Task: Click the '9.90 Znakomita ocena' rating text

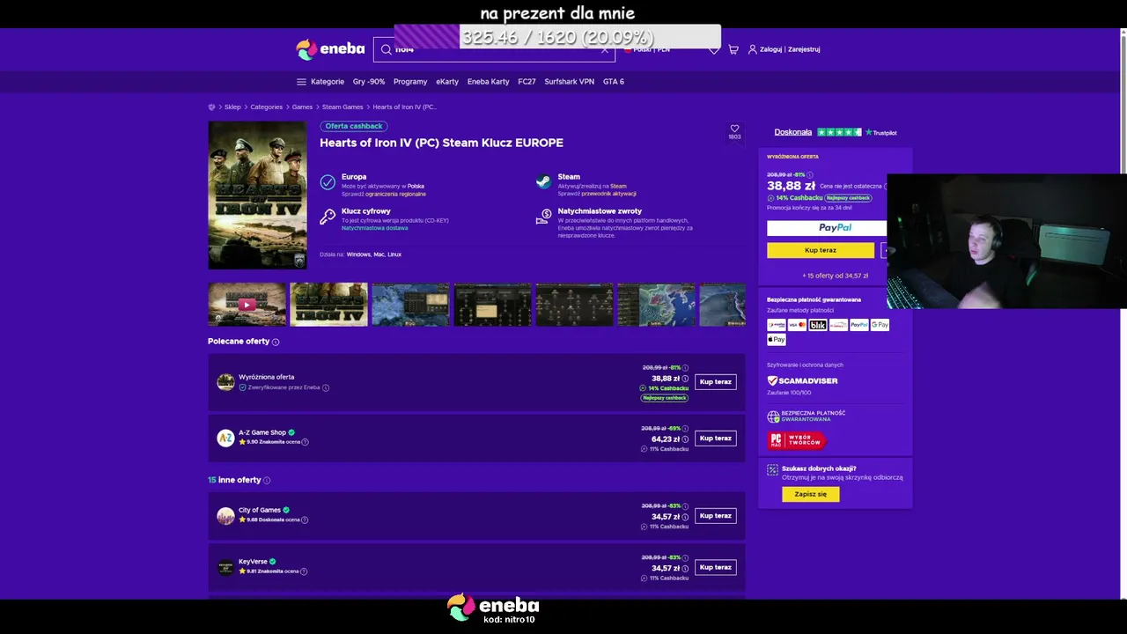Action: [272, 442]
